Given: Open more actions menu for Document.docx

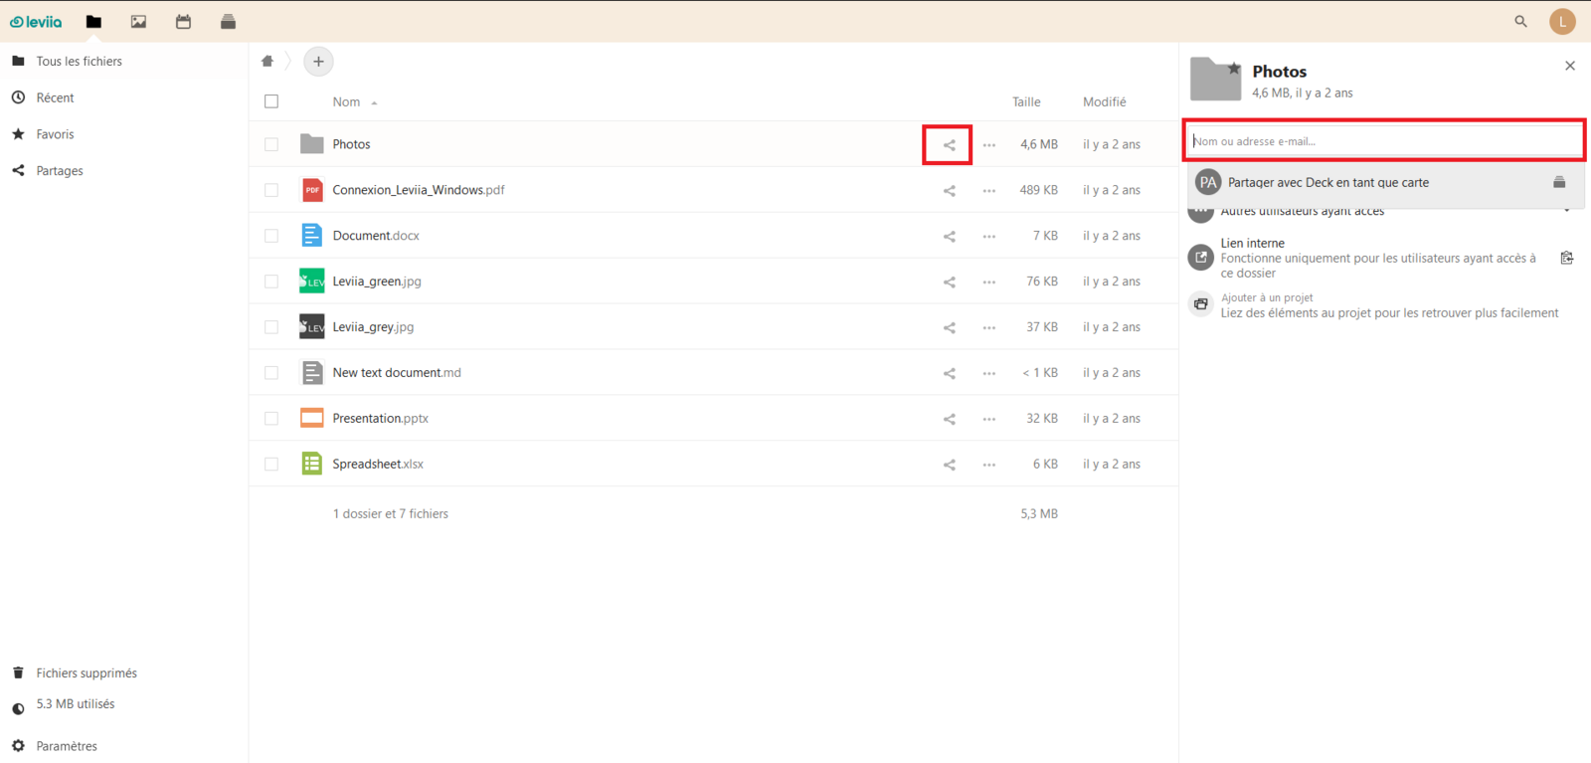Looking at the screenshot, I should pyautogui.click(x=988, y=237).
